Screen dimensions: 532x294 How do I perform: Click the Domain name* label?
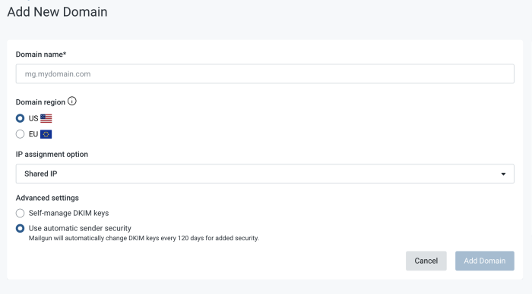pos(41,55)
